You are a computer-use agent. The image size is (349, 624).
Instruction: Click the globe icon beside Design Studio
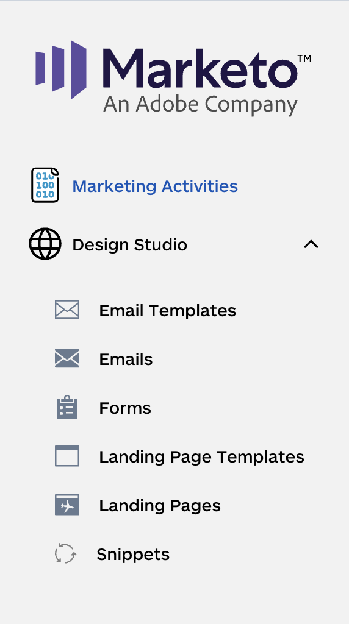point(45,244)
